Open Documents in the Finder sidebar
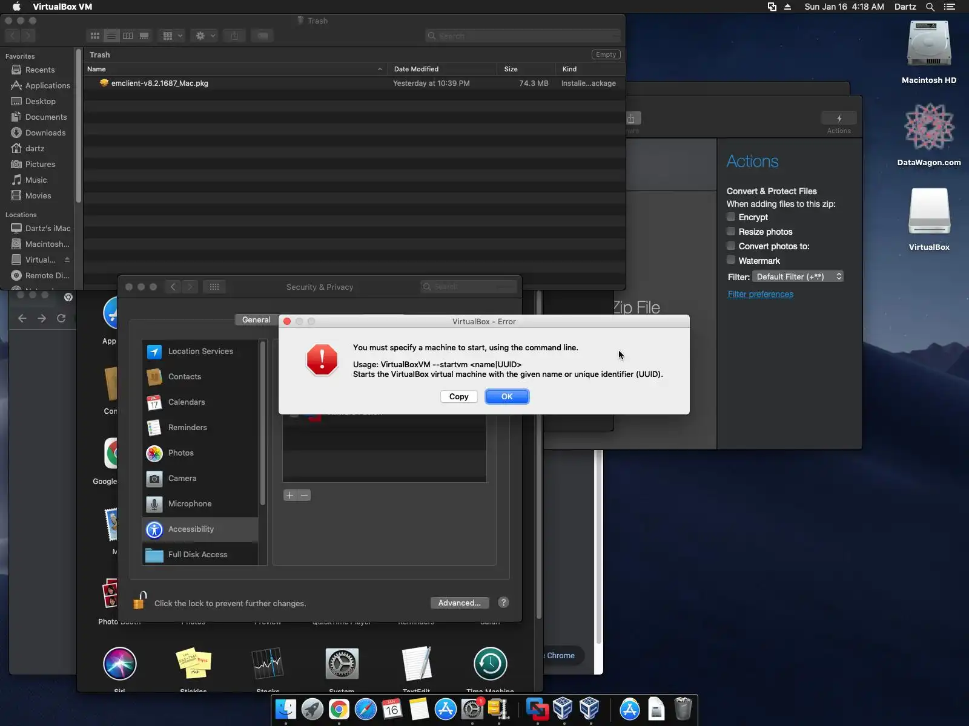The width and height of the screenshot is (969, 726). 40,117
